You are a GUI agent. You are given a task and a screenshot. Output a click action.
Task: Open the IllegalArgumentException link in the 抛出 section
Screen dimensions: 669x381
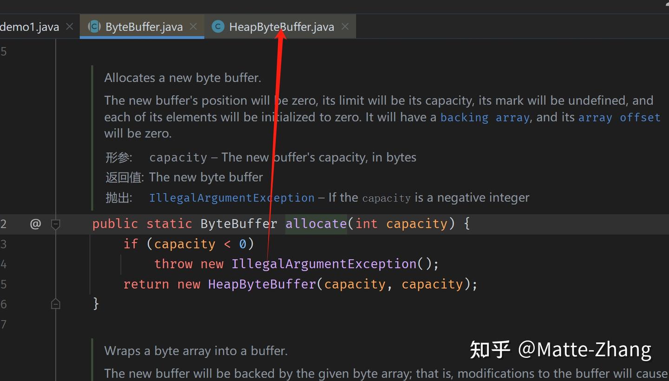pyautogui.click(x=231, y=197)
